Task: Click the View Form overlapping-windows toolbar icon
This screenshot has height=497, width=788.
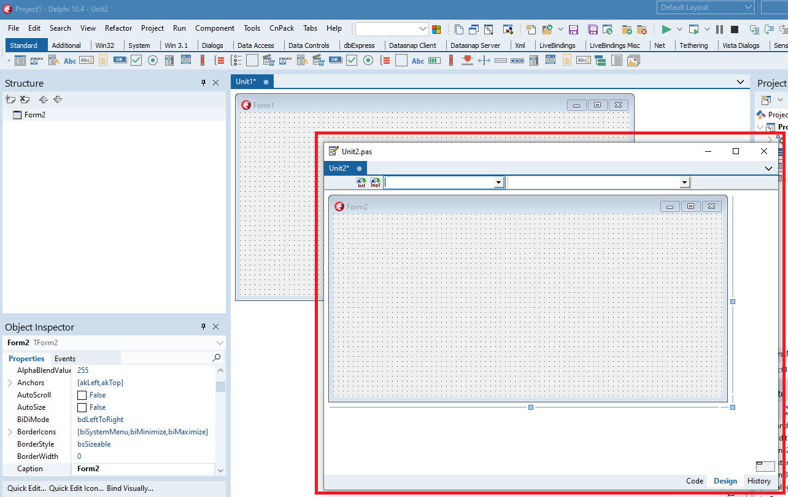Action: click(x=474, y=29)
